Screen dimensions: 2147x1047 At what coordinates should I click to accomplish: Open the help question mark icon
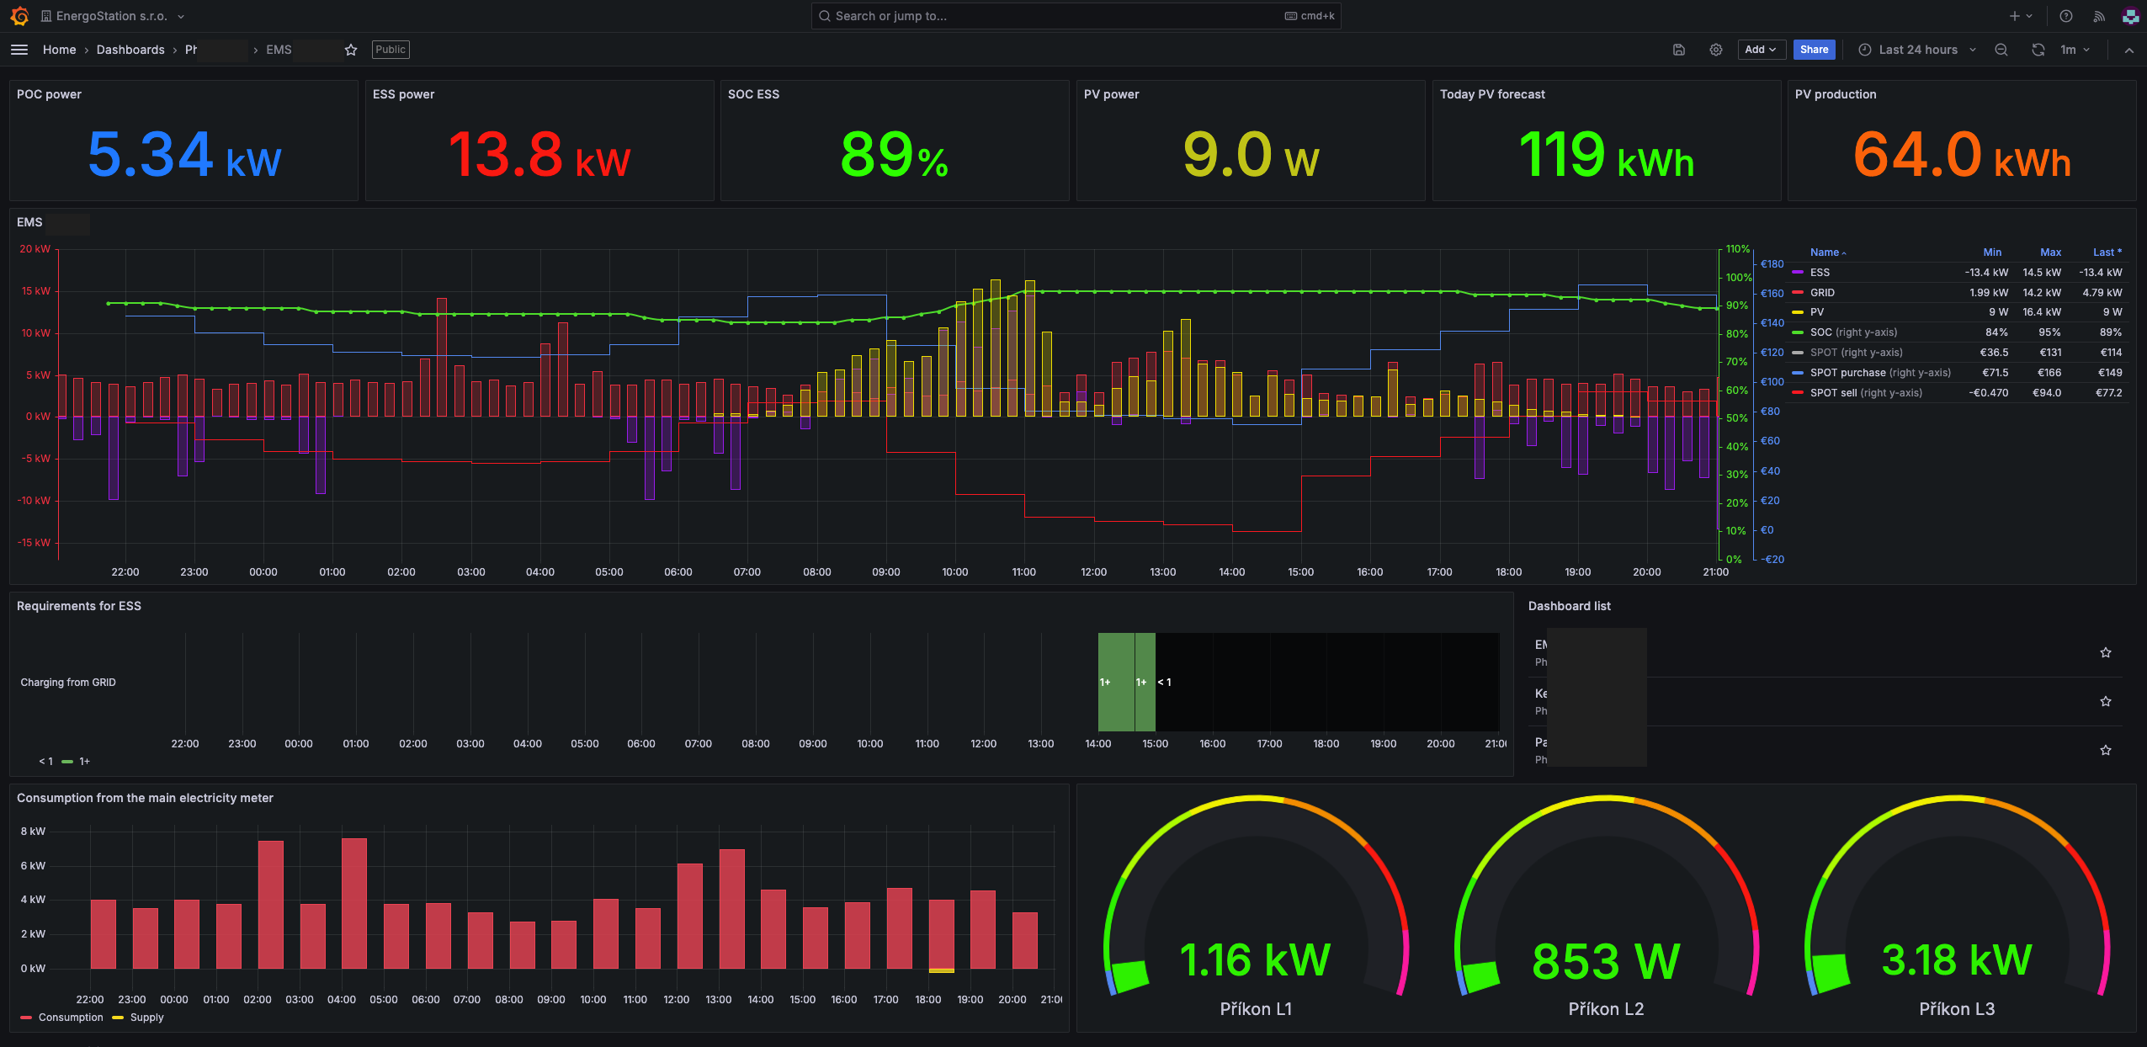click(x=2065, y=16)
